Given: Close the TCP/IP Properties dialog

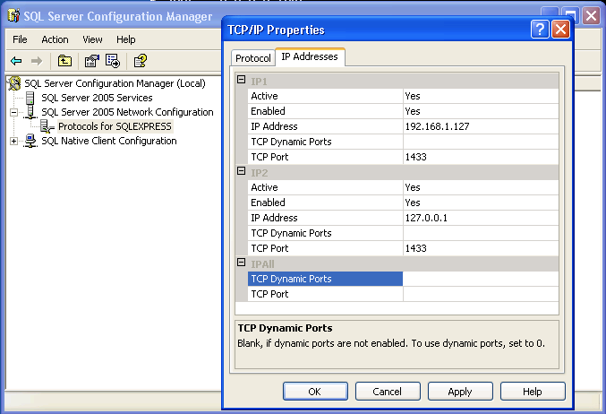Looking at the screenshot, I should tap(560, 30).
